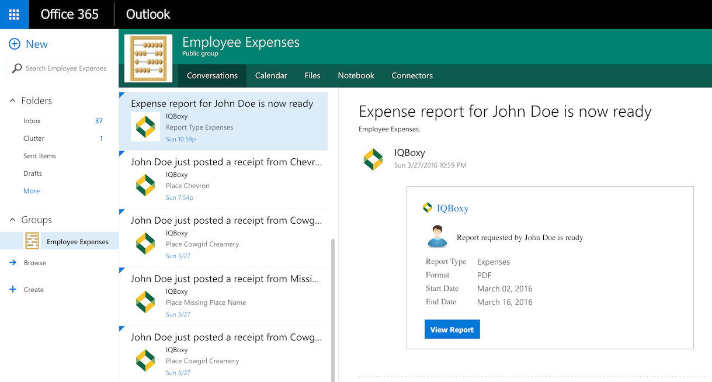The width and height of the screenshot is (712, 382).
Task: Click abacus icon beside Employee Expenses in sidebar
Action: pos(32,241)
